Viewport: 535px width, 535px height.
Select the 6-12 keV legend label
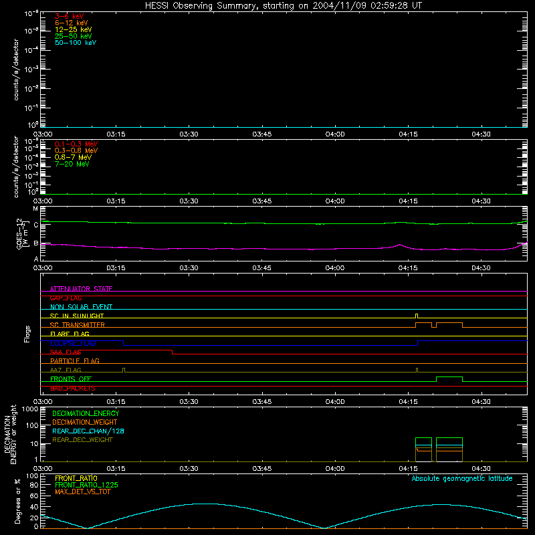pyautogui.click(x=72, y=23)
